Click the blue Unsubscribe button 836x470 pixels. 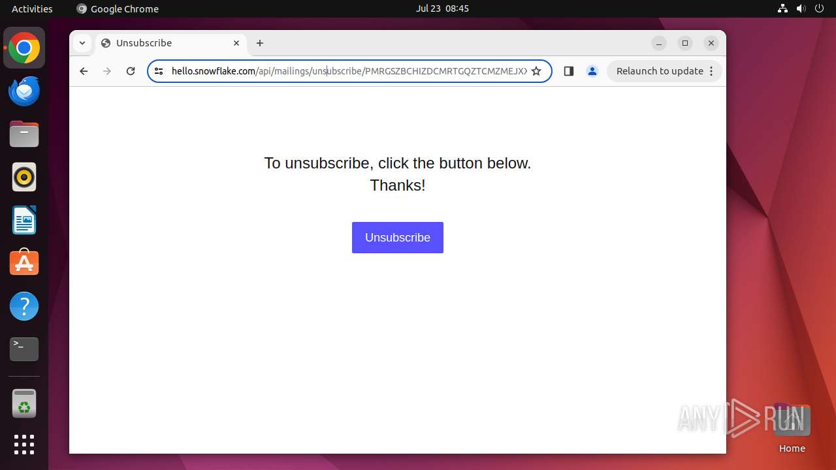397,238
